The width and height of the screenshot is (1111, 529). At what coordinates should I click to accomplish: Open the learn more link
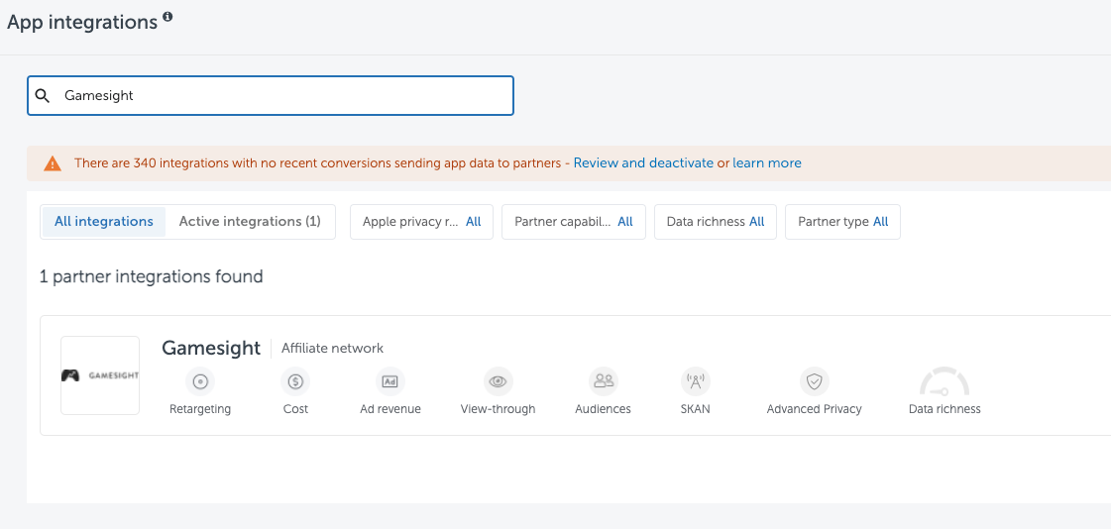tap(767, 163)
